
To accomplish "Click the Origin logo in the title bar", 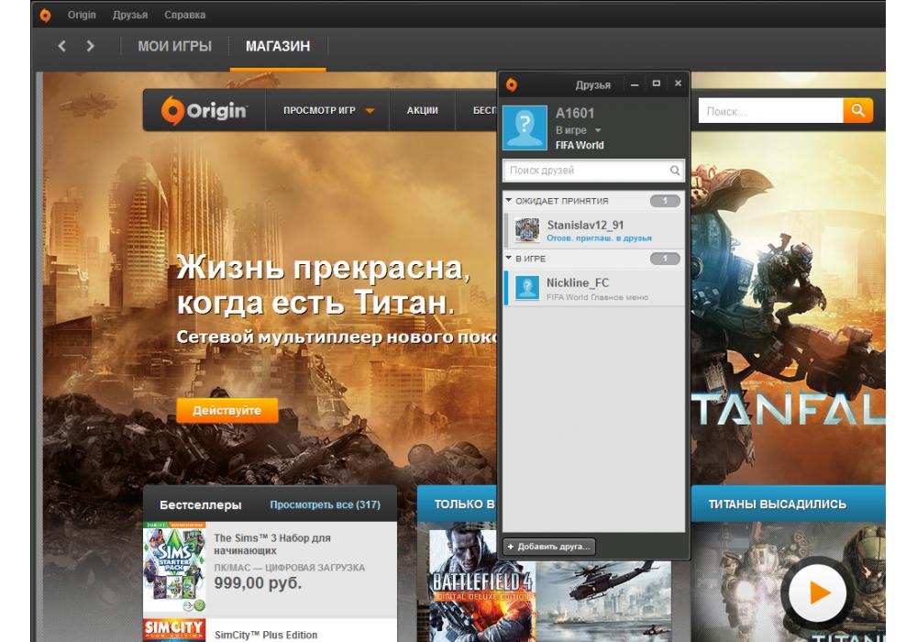I will coord(46,15).
